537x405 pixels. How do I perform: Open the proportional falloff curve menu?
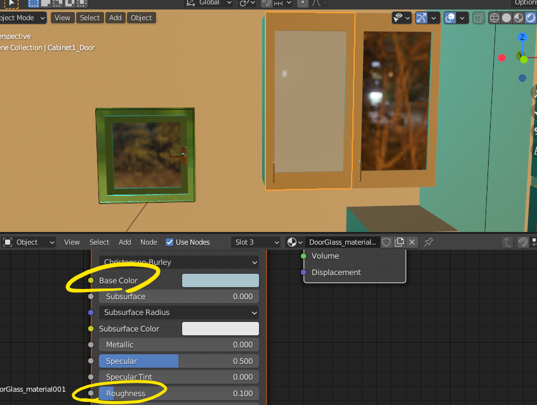click(319, 3)
